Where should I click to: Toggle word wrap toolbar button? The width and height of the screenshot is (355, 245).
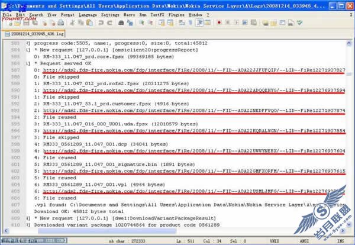point(182,23)
